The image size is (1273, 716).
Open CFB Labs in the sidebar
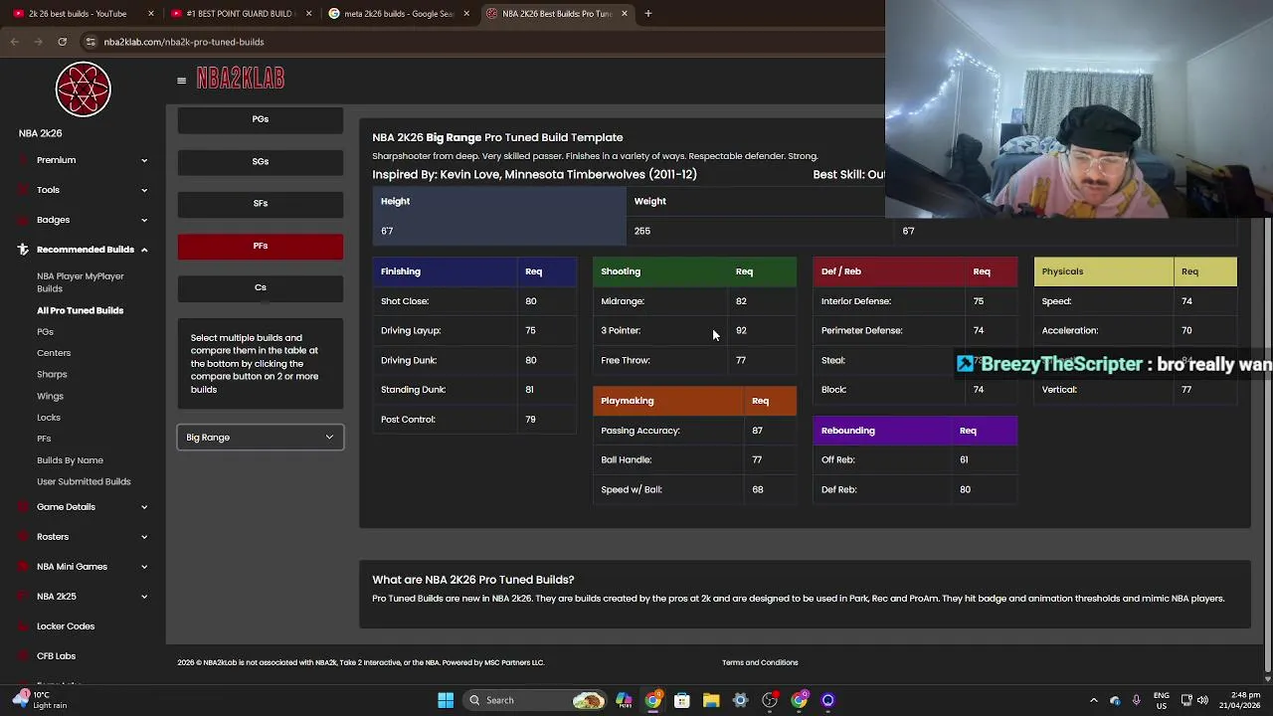[56, 656]
